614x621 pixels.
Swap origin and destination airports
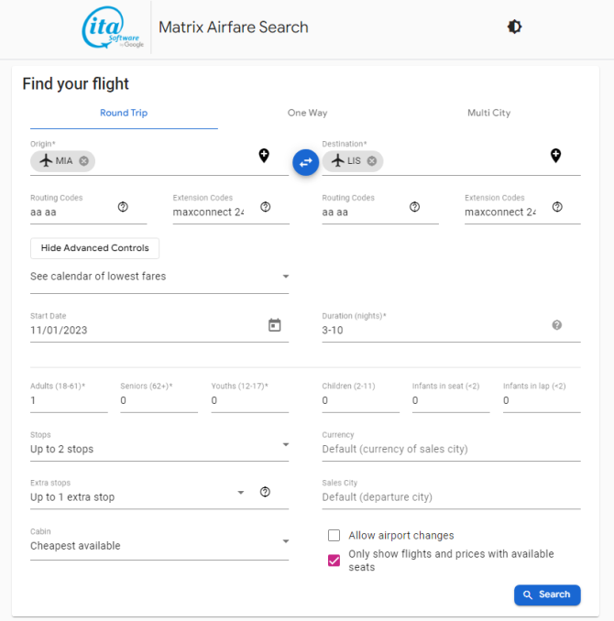(x=305, y=162)
